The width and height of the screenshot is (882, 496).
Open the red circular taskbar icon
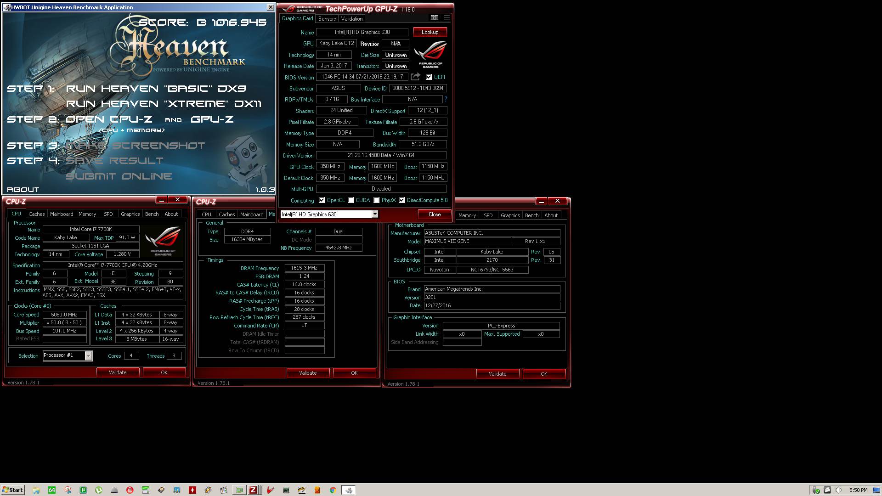coord(130,490)
